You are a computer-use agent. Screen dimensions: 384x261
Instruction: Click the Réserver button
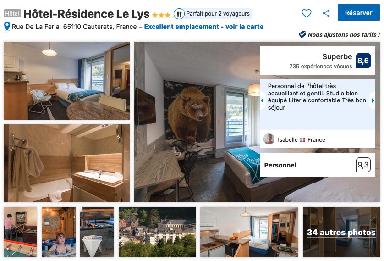click(x=358, y=12)
